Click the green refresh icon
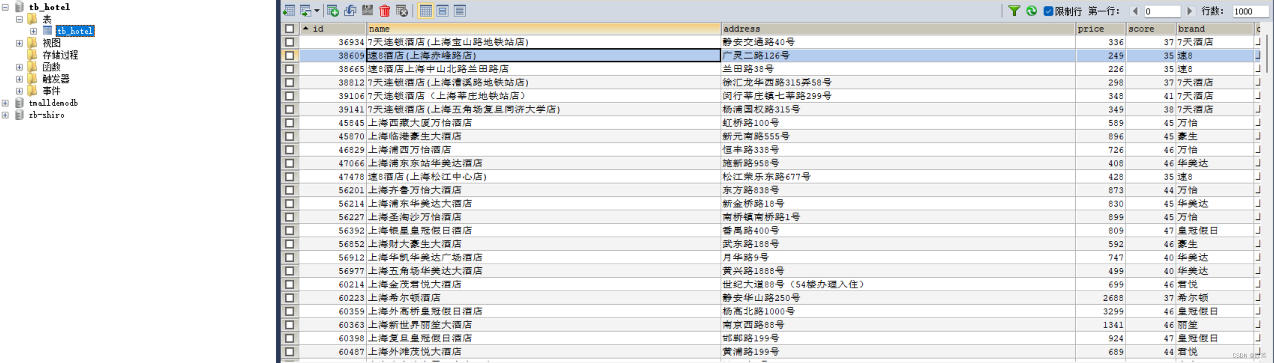Viewport: 1274px width, 363px height. (x=1031, y=10)
